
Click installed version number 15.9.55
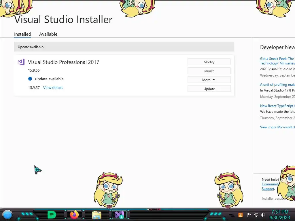(x=34, y=71)
